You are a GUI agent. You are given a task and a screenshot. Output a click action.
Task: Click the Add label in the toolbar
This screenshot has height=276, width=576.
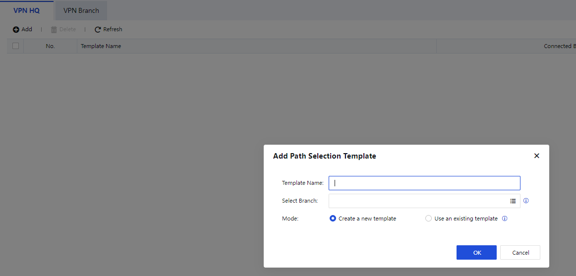tap(27, 30)
